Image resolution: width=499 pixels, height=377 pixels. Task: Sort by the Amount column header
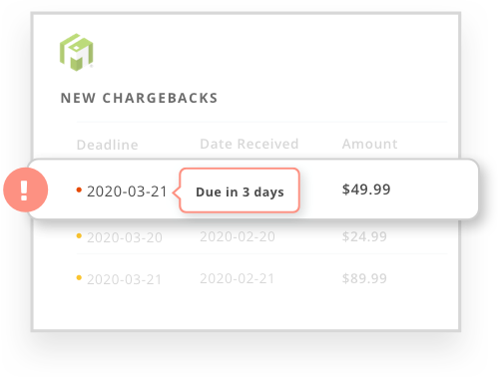370,144
